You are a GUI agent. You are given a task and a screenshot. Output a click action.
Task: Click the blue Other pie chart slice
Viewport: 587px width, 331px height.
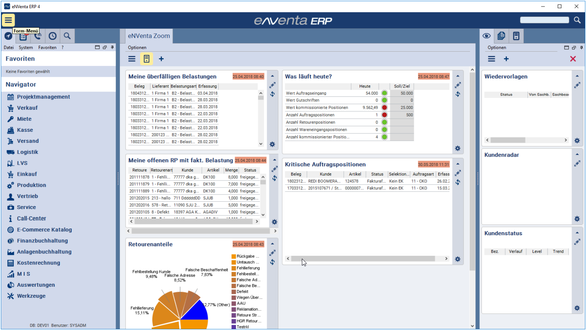[196, 312]
